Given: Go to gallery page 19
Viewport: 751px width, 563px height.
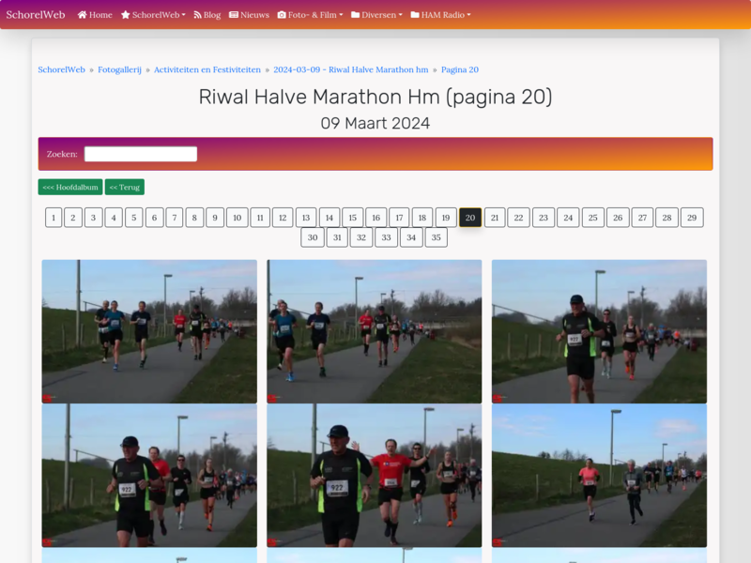Looking at the screenshot, I should pyautogui.click(x=446, y=218).
